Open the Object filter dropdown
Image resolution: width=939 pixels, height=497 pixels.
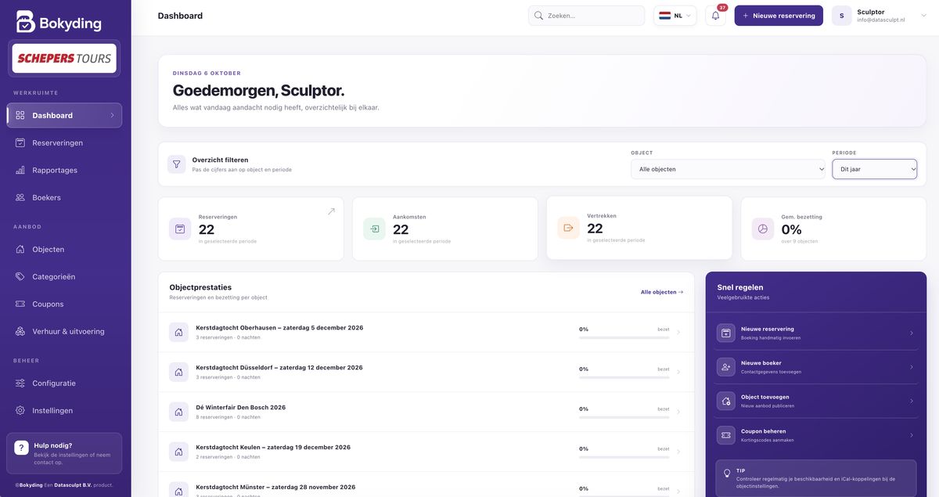pyautogui.click(x=729, y=169)
